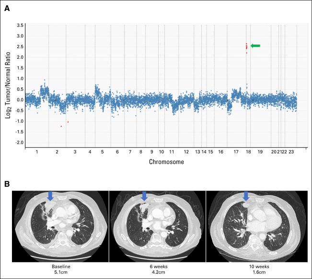Click the 'Log2 Tumor/Normal Ratio' y-axis title
This screenshot has height=279, width=312.
(x=8, y=84)
